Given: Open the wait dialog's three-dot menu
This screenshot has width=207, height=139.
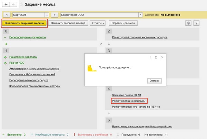Looking at the screenshot, I should click(149, 57).
